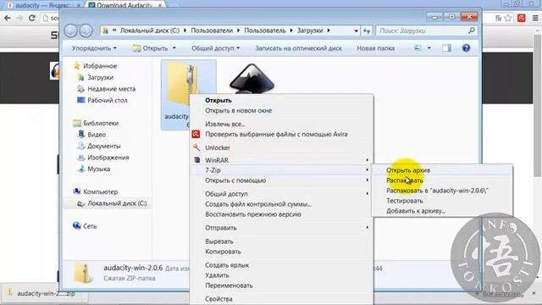The image size is (542, 305).
Task: Open Документы library
Action: pos(103,146)
